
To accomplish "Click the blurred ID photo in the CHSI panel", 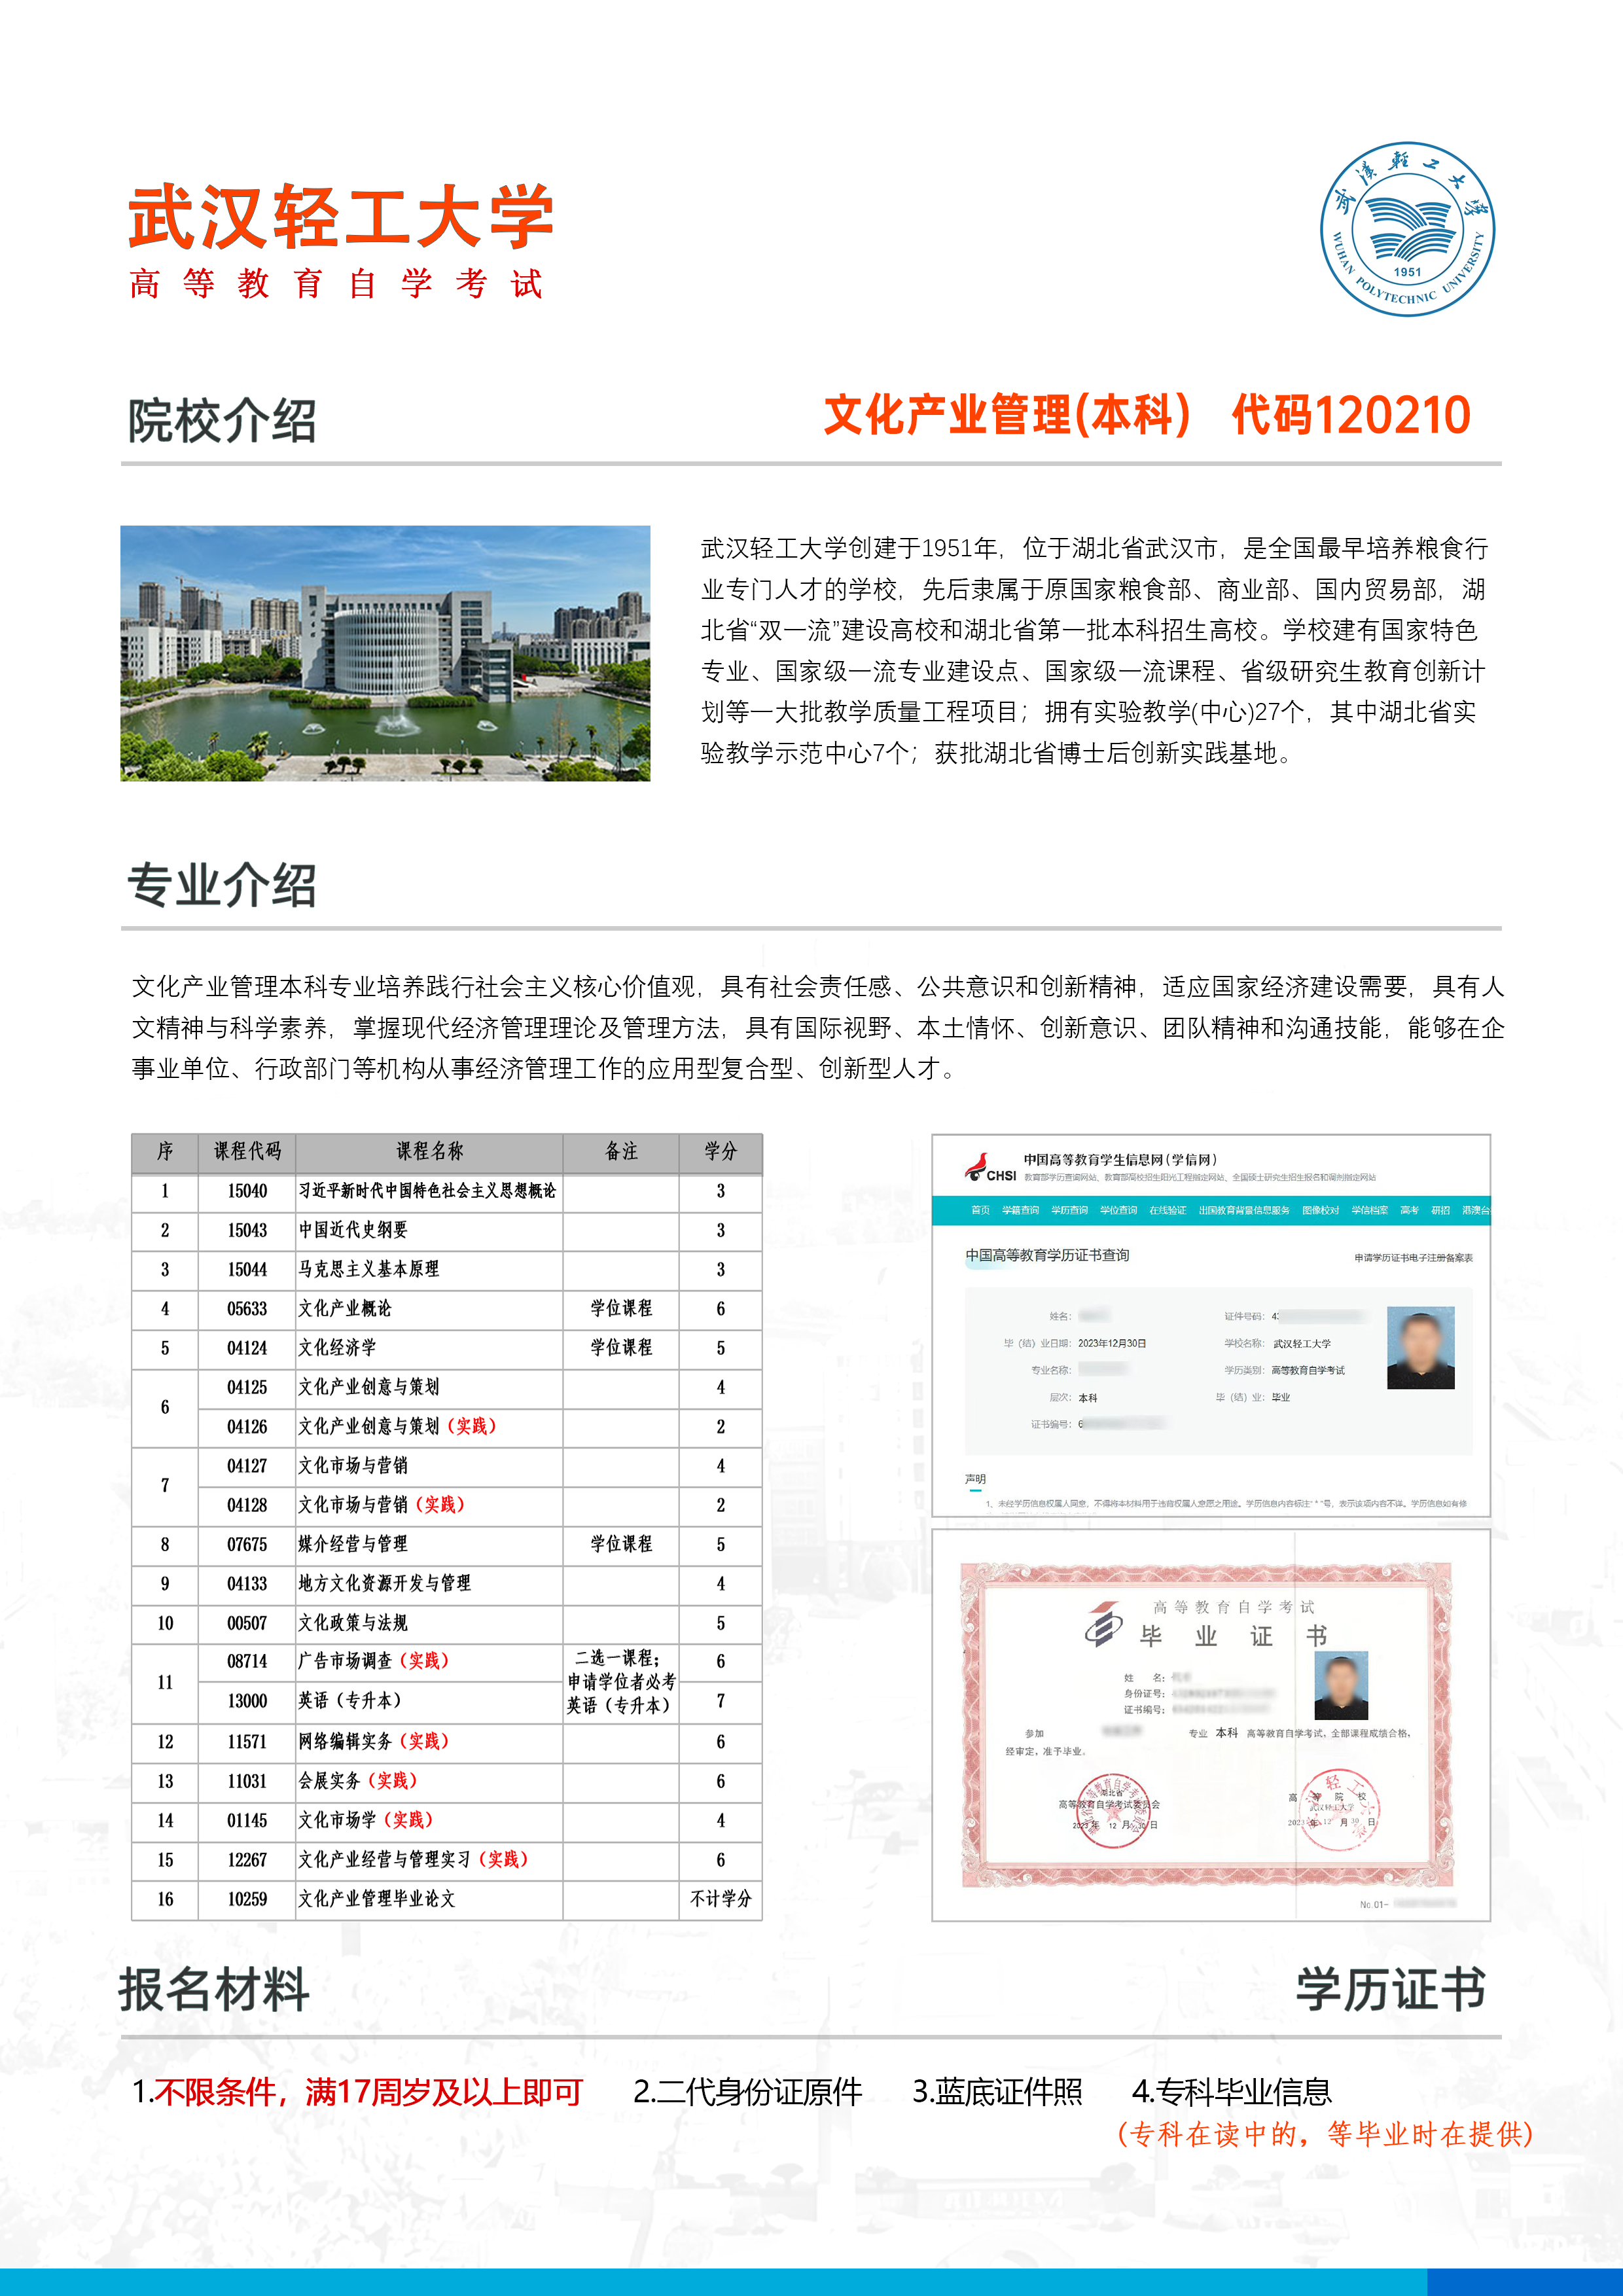I will (x=1420, y=1347).
